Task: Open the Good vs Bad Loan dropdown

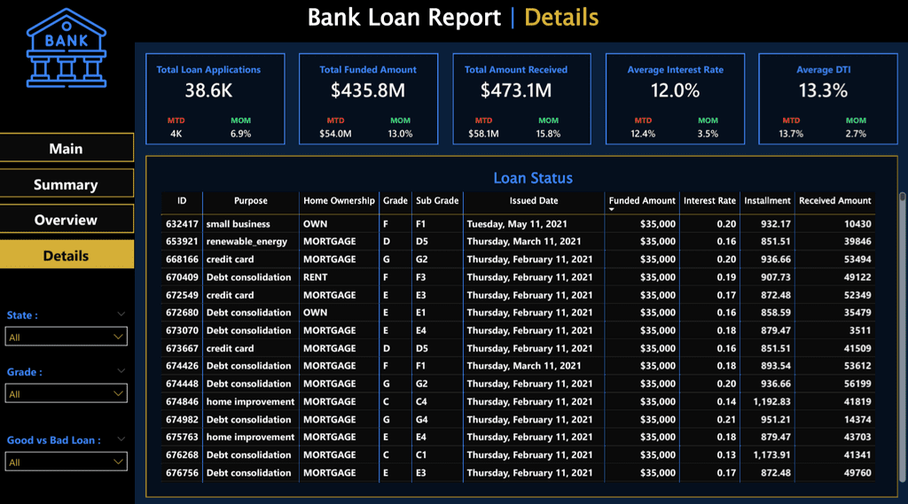Action: (x=66, y=461)
